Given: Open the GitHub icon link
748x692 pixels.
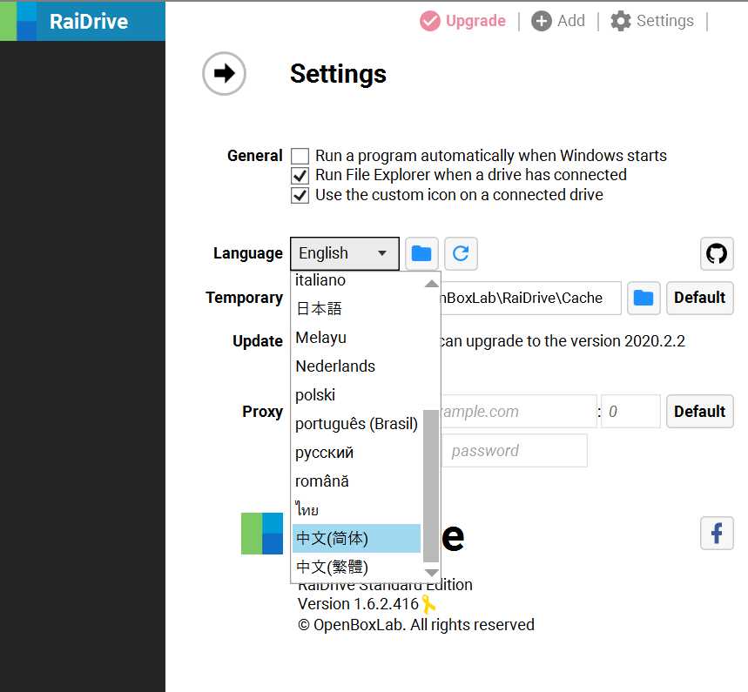Looking at the screenshot, I should [717, 253].
